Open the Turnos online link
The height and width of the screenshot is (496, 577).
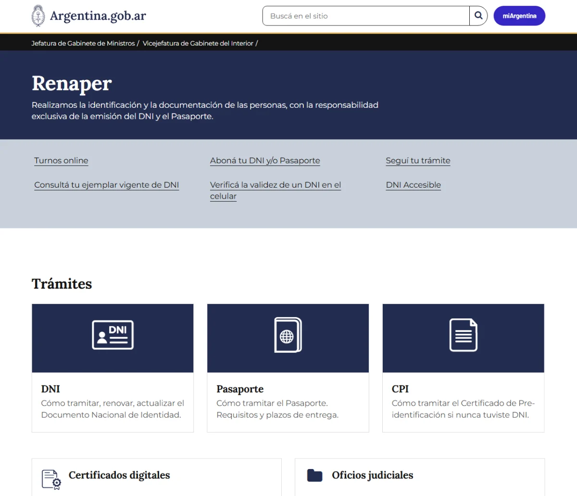[61, 161]
